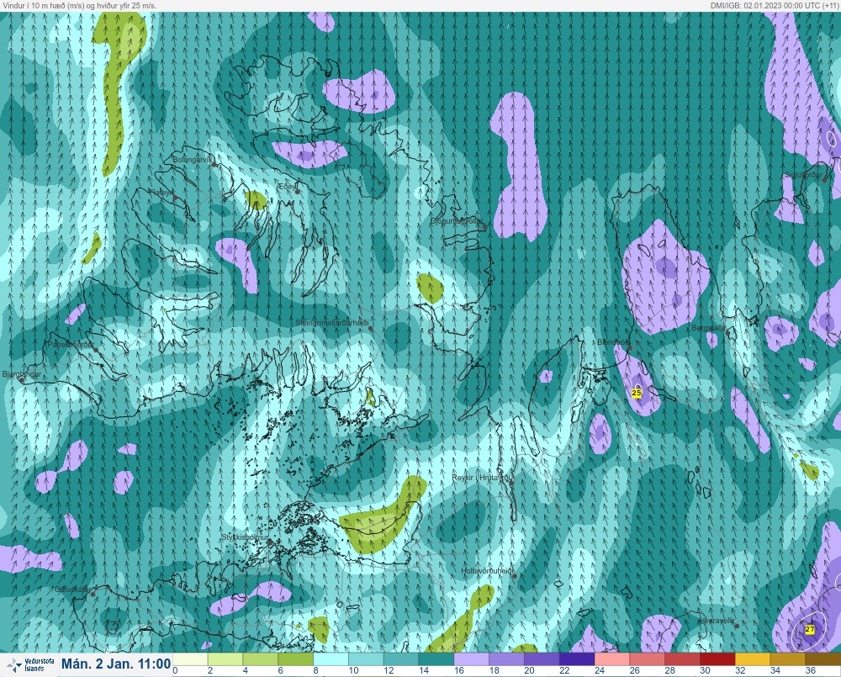Pick the 22–24 m/s deep indigo legend swatch
The height and width of the screenshot is (677, 841).
point(577,659)
